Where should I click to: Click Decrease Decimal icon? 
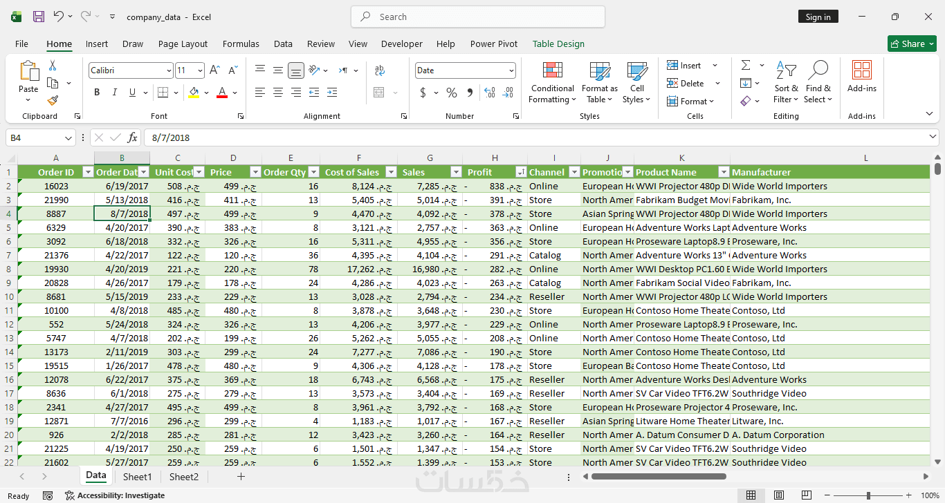tap(508, 93)
